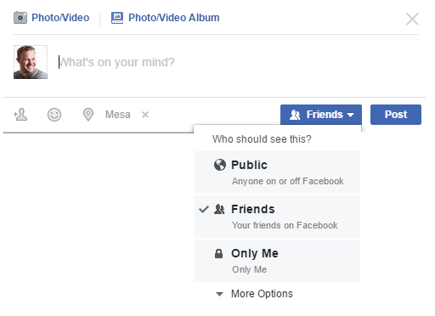Image resolution: width=435 pixels, height=316 pixels.
Task: Remove the Mesa location tag
Action: coord(145,115)
